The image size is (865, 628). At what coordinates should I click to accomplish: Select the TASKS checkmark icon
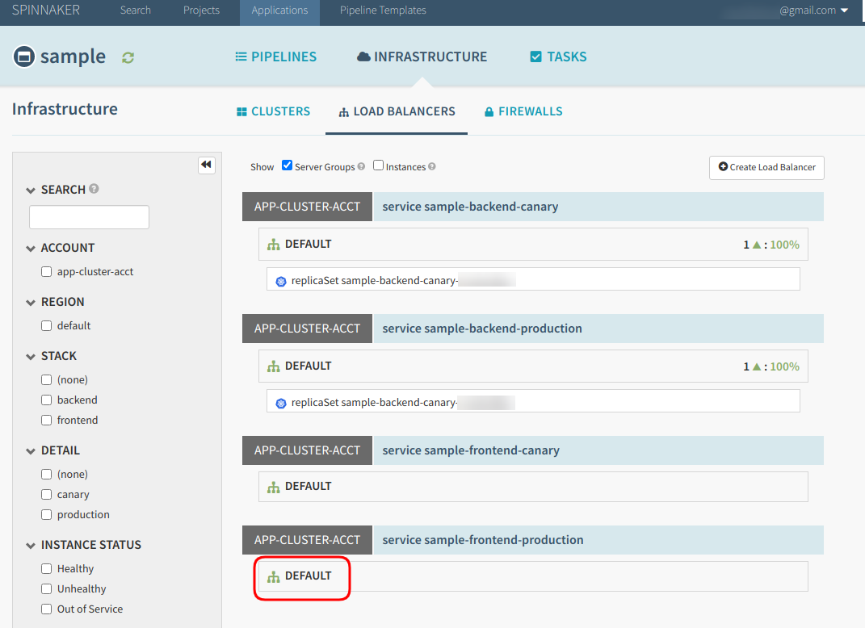(535, 57)
